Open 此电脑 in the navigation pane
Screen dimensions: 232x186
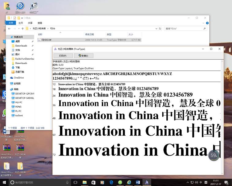[x=17, y=83]
